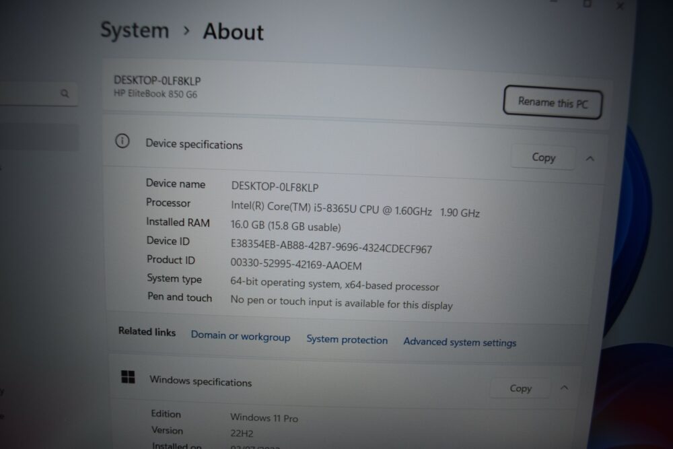
Task: Click the Windows logo icon beside Windows specifications
Action: coord(128,377)
